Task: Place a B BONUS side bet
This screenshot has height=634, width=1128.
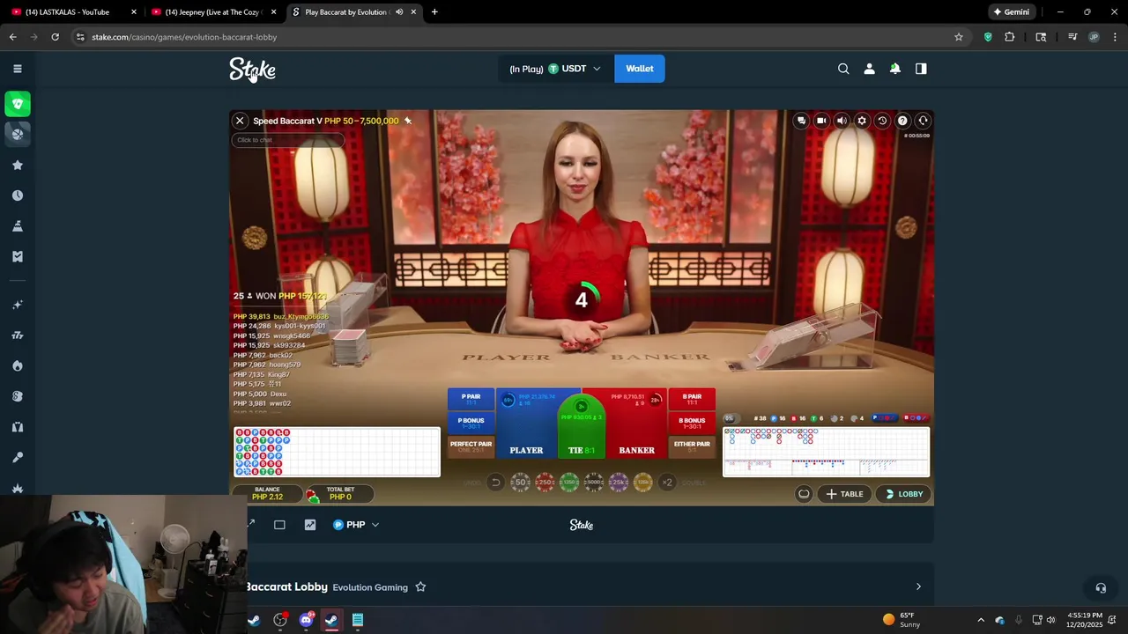Action: [692, 423]
